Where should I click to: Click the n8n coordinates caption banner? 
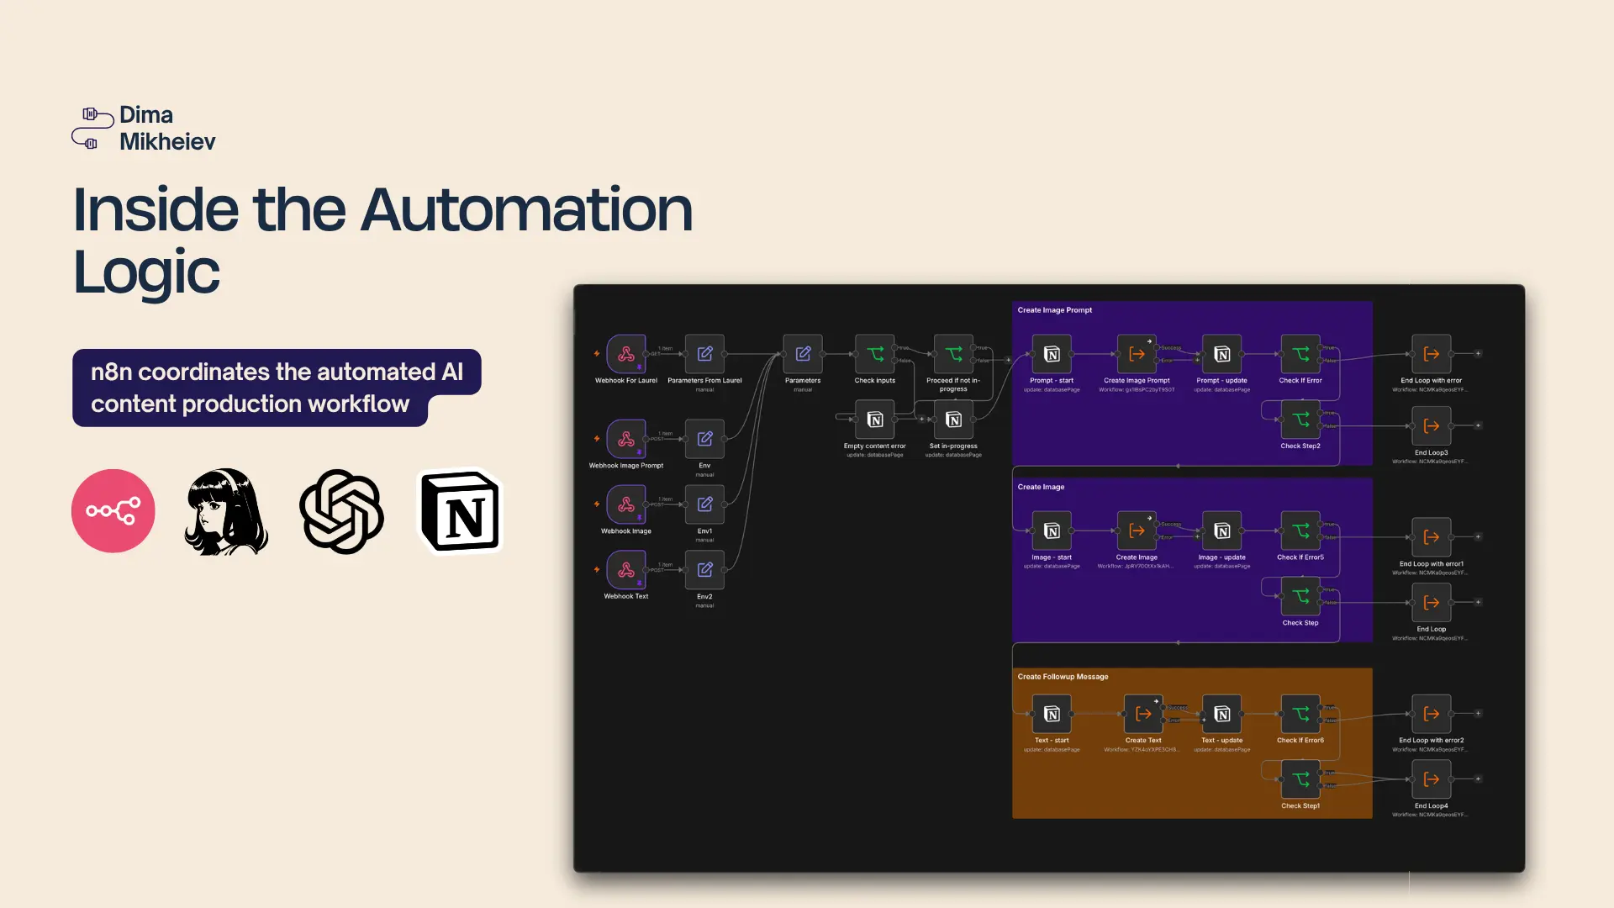(277, 388)
